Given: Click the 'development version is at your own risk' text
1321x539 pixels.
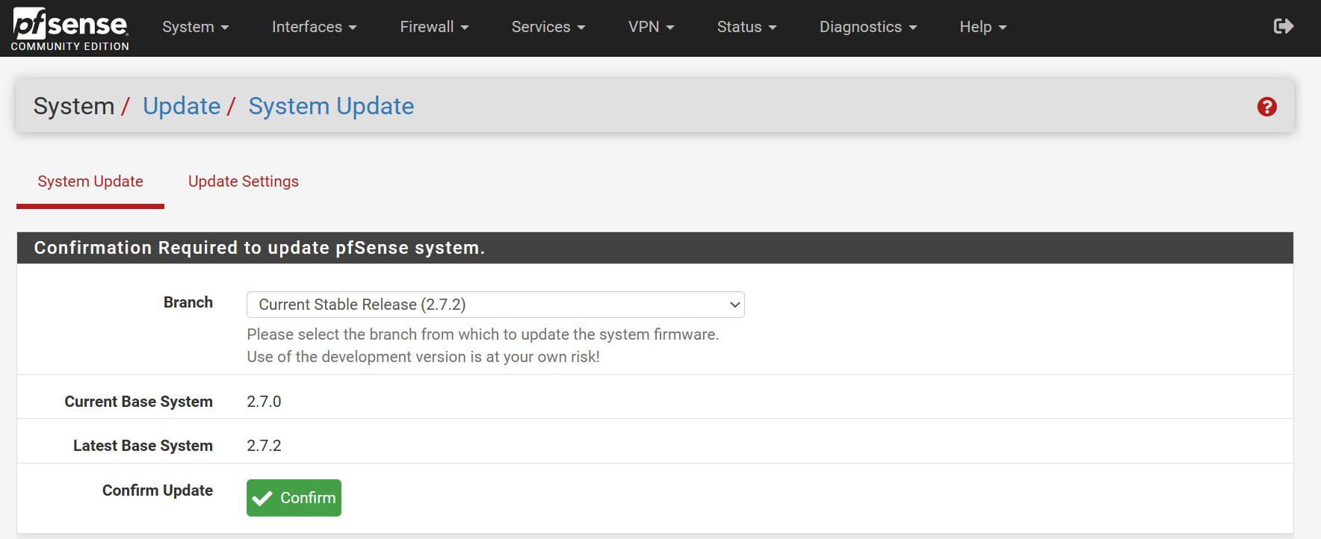Looking at the screenshot, I should [423, 357].
